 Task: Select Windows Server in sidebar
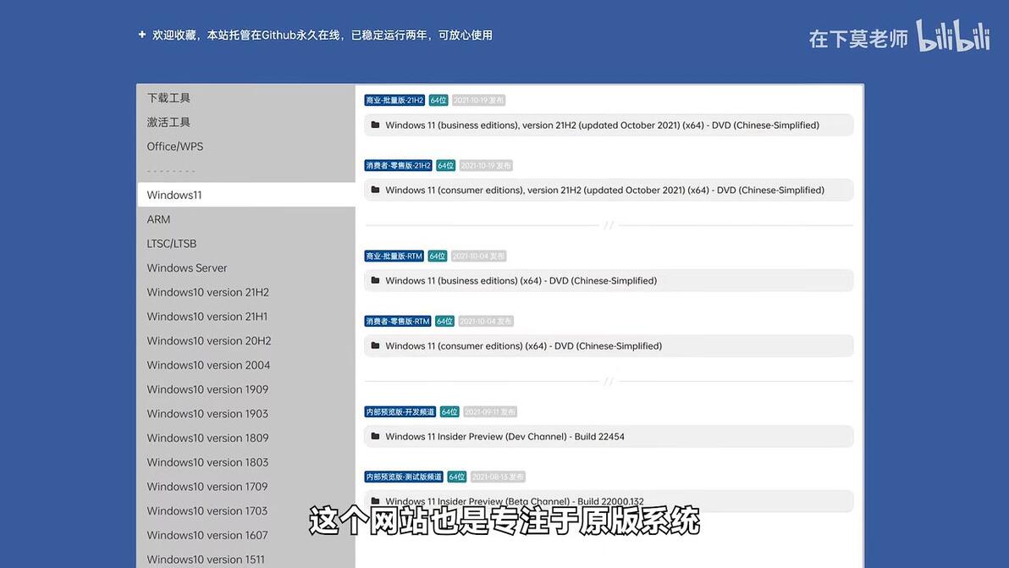[245, 268]
